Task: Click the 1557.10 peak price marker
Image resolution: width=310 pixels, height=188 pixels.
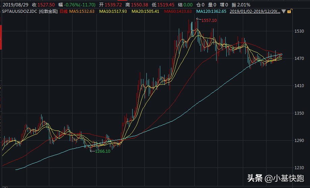Action: click(x=209, y=21)
